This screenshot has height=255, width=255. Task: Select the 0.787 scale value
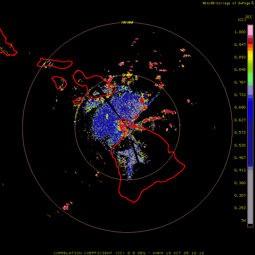[240, 82]
